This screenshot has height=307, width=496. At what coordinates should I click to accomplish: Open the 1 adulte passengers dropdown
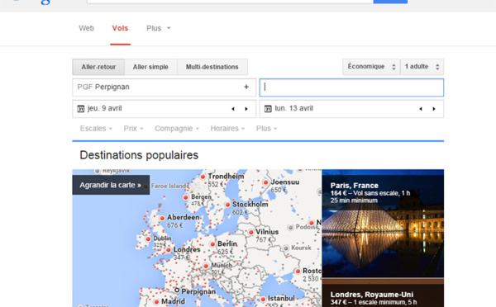tap(422, 67)
